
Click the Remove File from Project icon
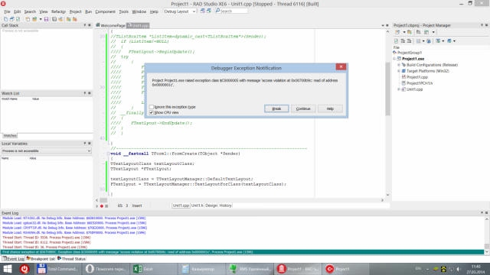pos(75,19)
